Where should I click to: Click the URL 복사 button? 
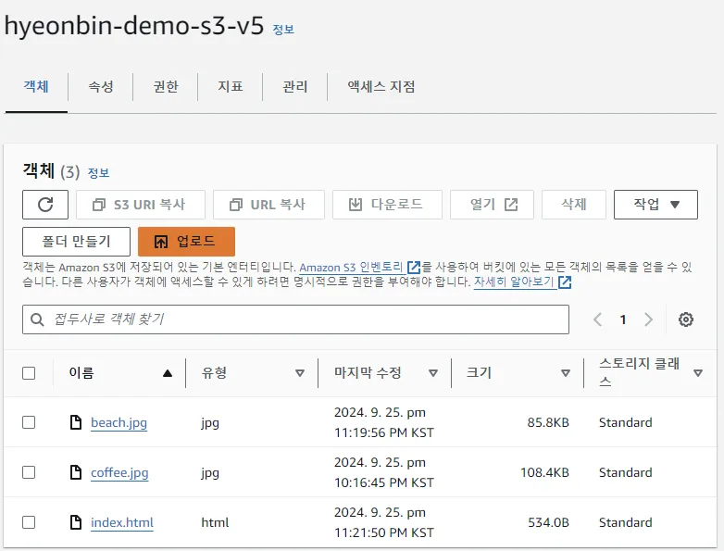[x=268, y=204]
